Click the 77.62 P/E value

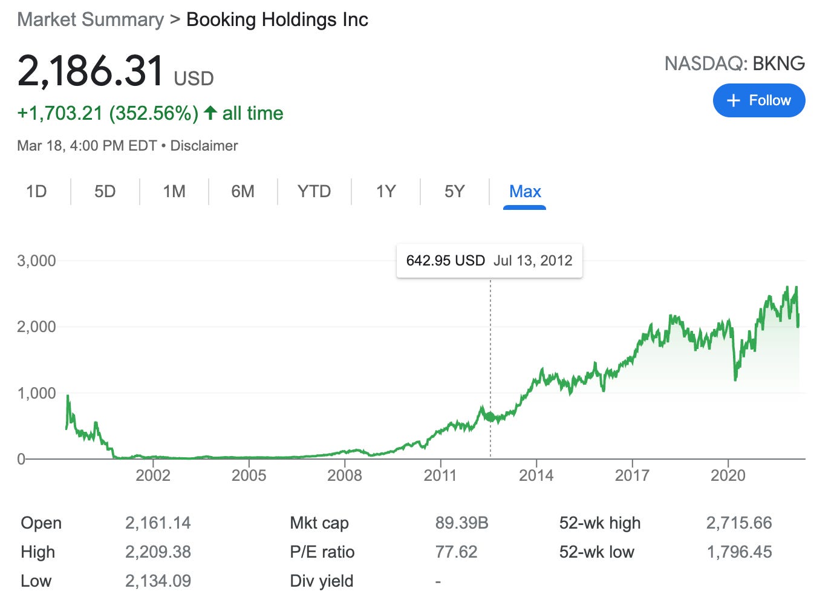[456, 552]
